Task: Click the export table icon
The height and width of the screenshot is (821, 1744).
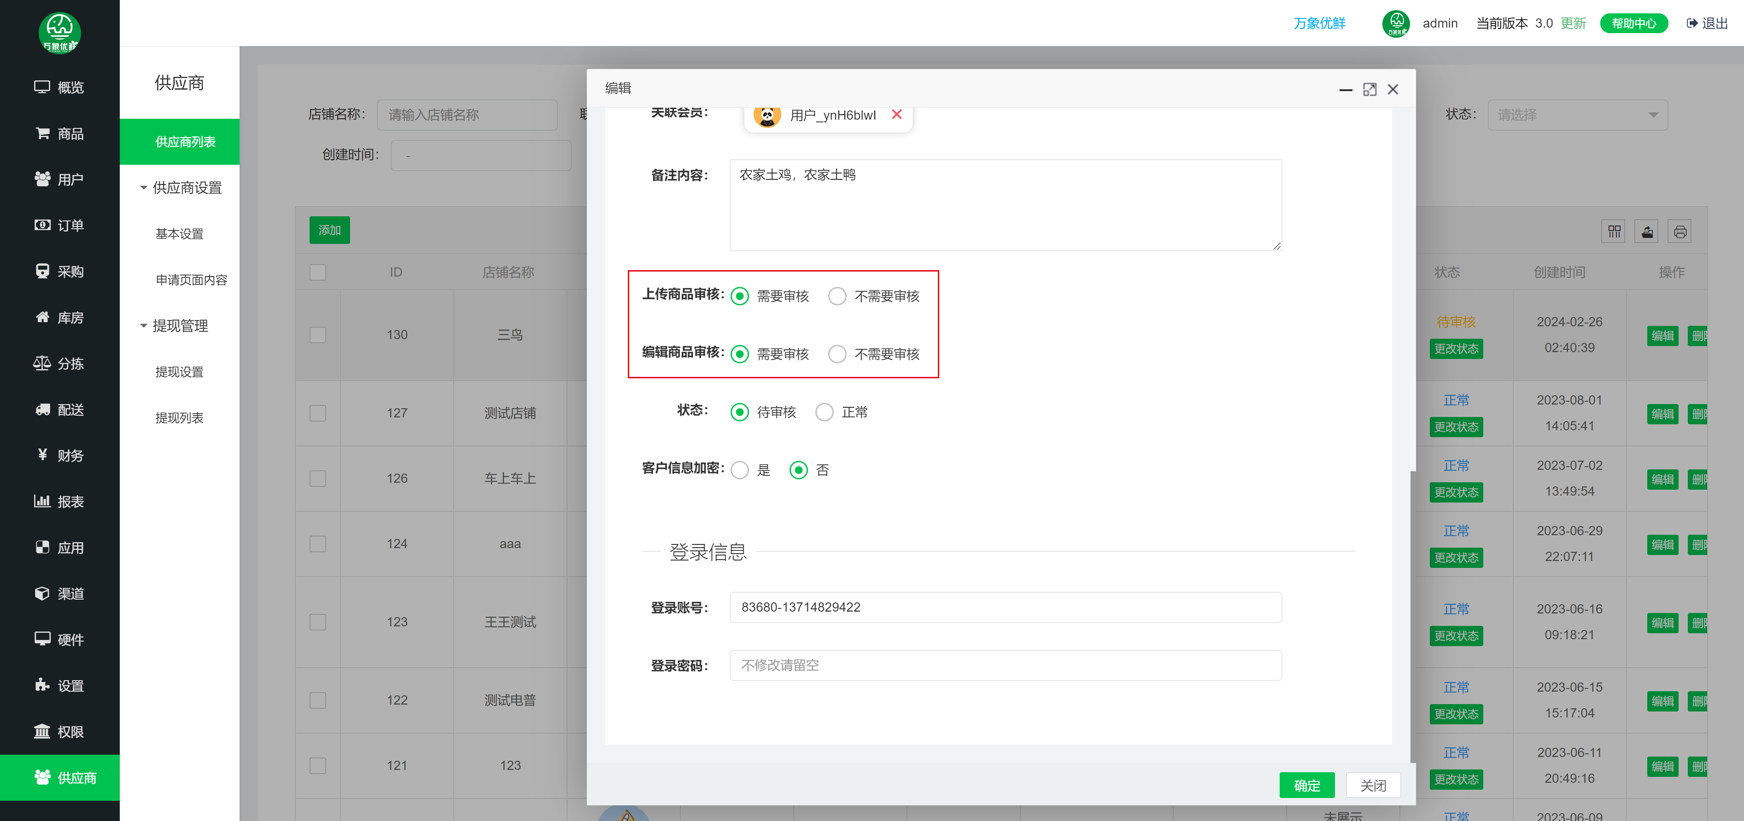Action: (x=1646, y=232)
